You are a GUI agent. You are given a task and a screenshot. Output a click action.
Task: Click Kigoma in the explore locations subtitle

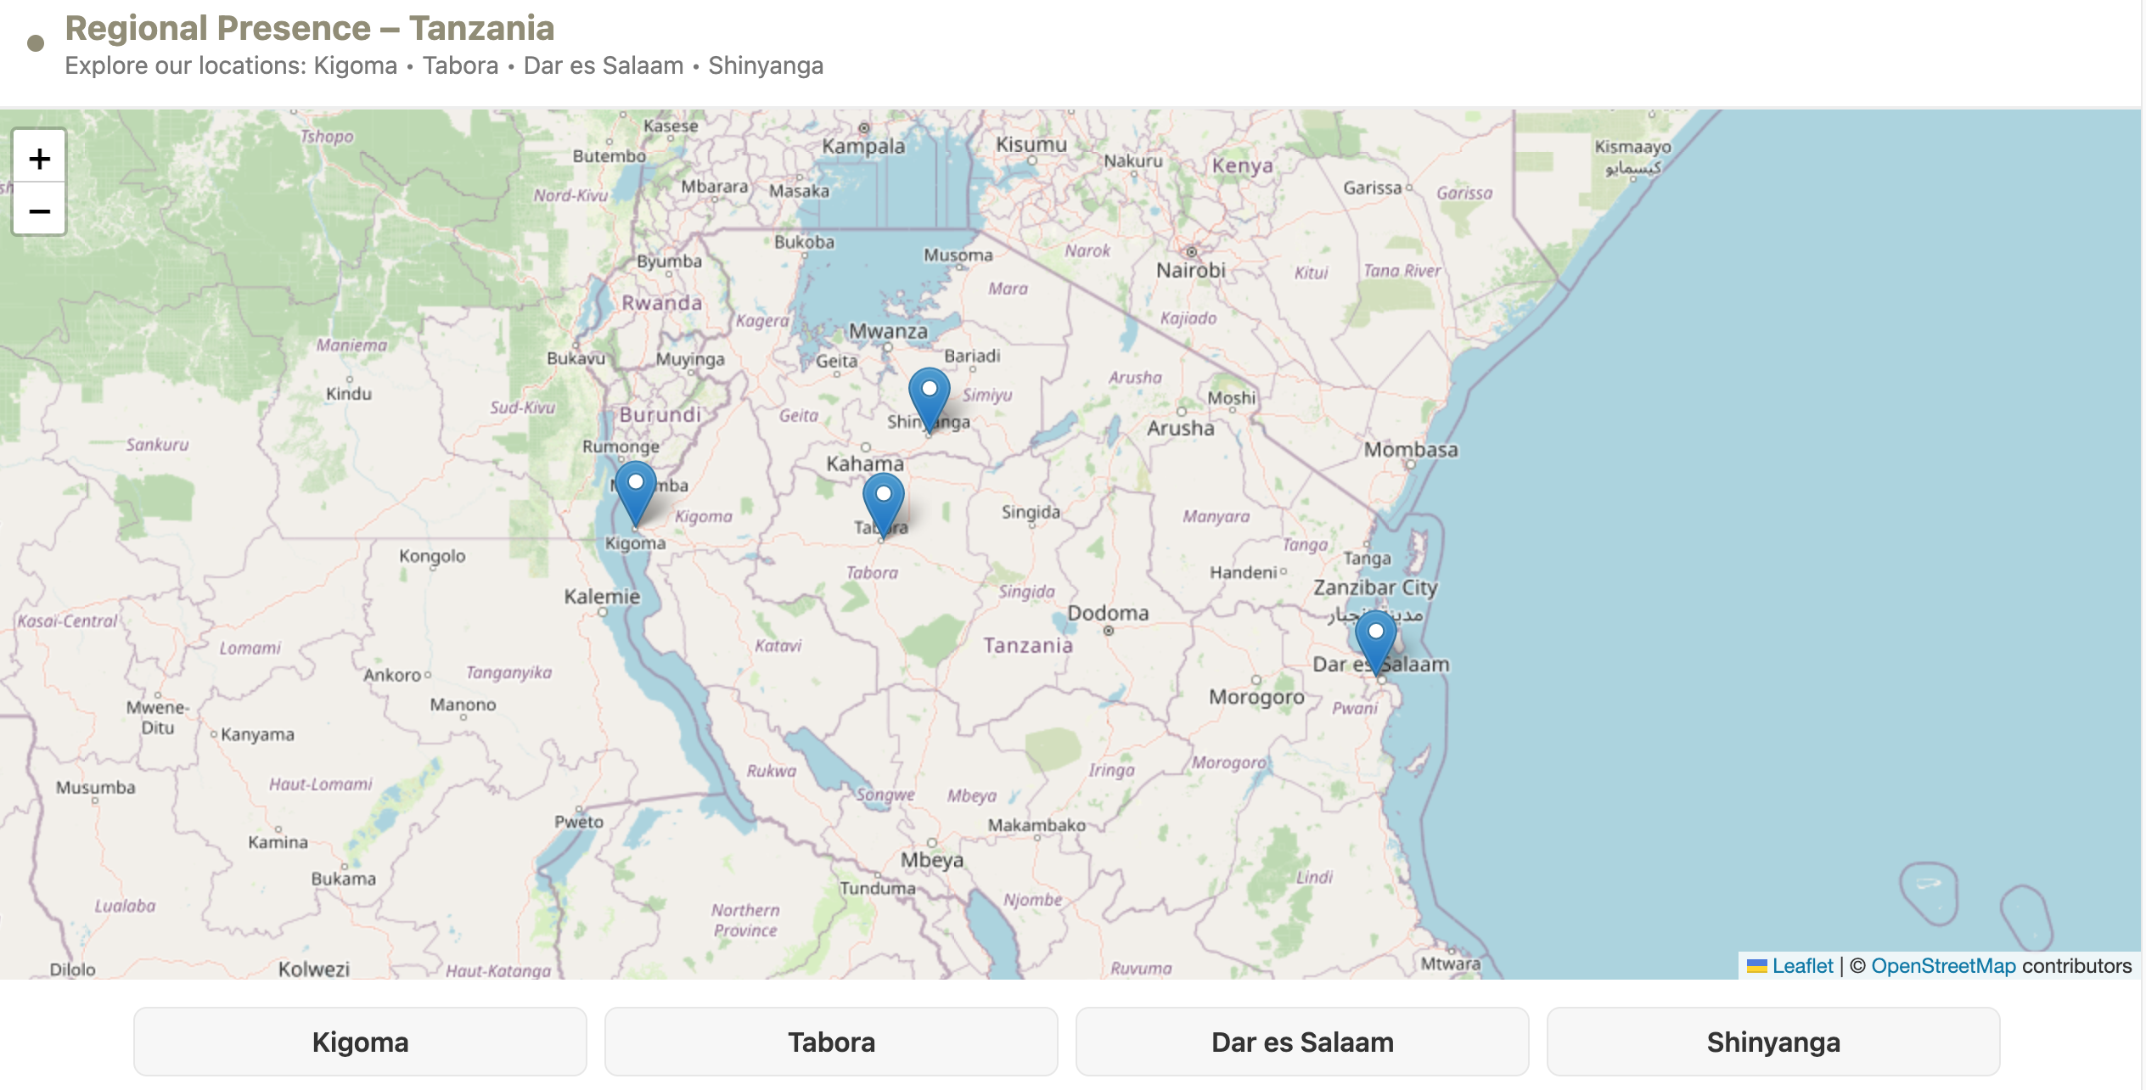point(355,65)
